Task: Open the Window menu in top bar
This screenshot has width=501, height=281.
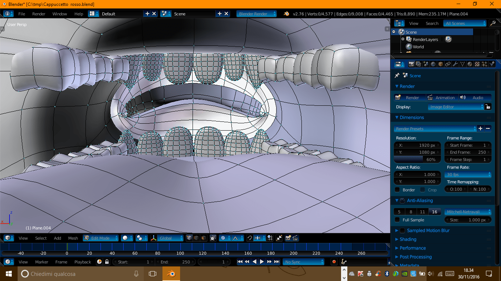Action: [59, 14]
